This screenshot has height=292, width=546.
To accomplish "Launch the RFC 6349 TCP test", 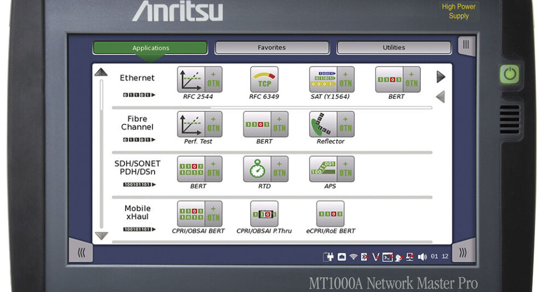I will tap(264, 80).
